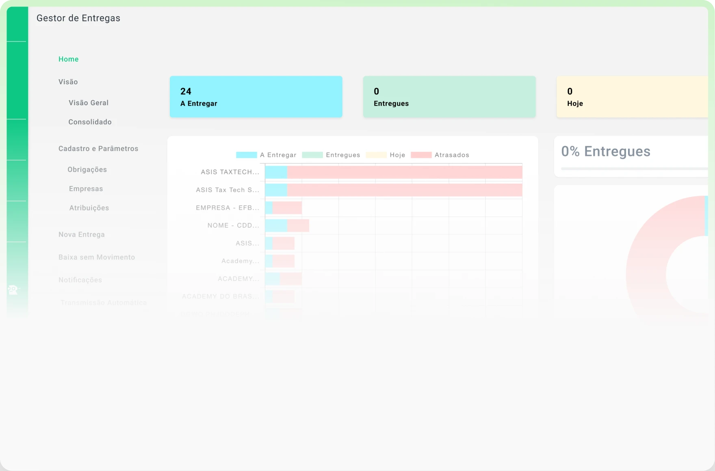The image size is (715, 471).
Task: Open Notificações menu item
Action: point(80,280)
